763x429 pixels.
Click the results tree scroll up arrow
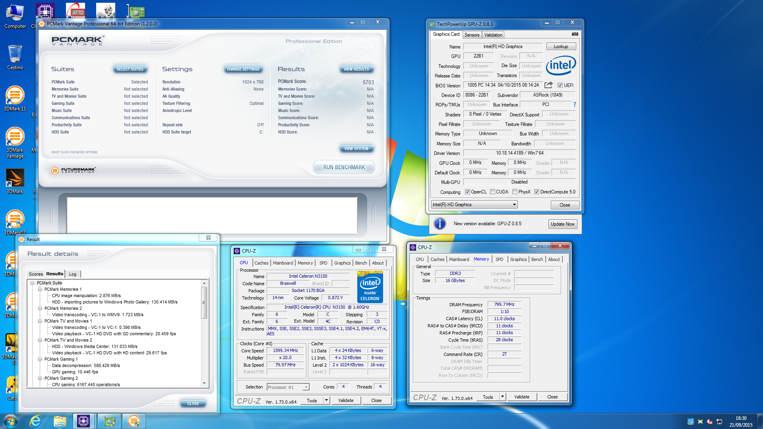tap(204, 283)
